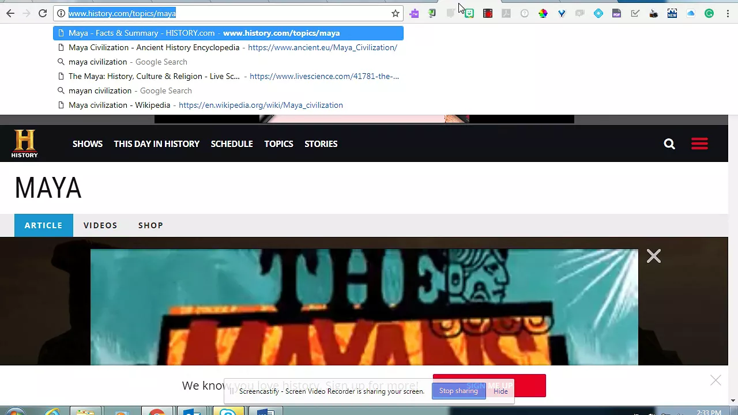The image size is (738, 415).
Task: Click the gray checkmark extension
Action: pos(635,13)
